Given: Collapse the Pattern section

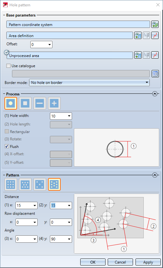Looking at the screenshot, I should click(155, 175).
